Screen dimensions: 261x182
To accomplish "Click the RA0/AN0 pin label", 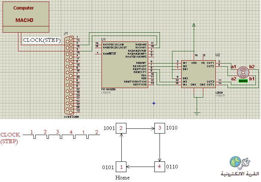I will point(141,44).
